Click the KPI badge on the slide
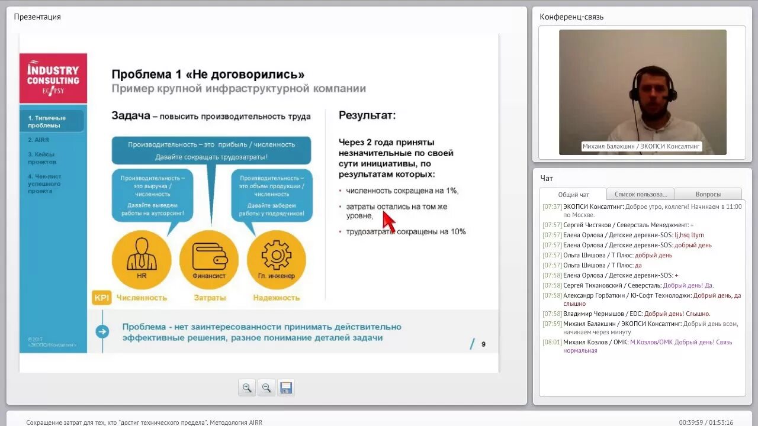 [102, 298]
